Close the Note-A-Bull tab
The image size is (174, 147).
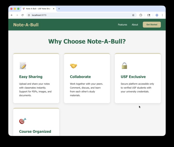pos(54,9)
